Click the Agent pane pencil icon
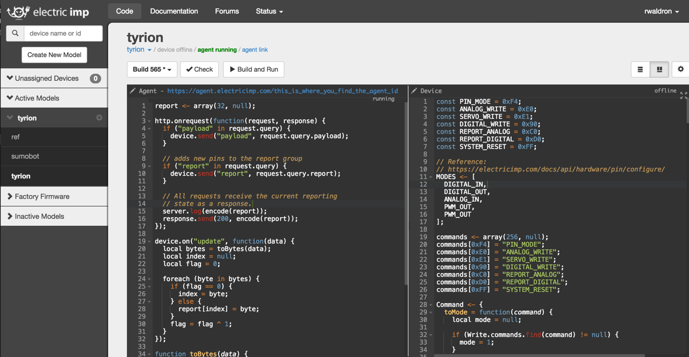Screen dimensions: 689x357 tap(133, 91)
